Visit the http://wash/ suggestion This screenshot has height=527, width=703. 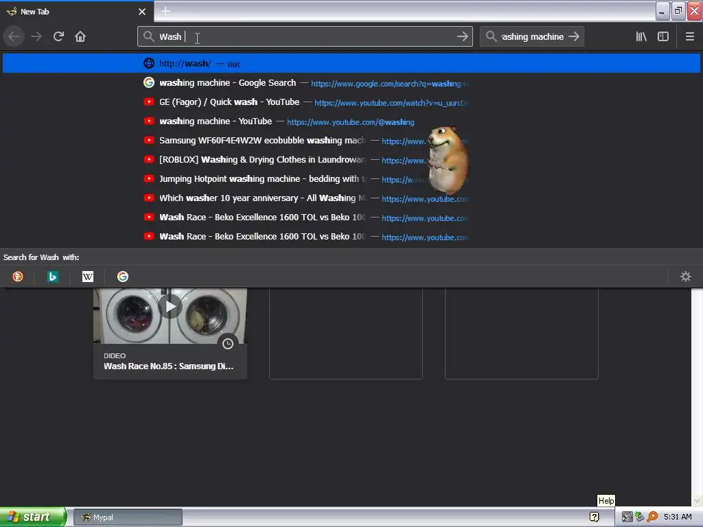click(351, 63)
